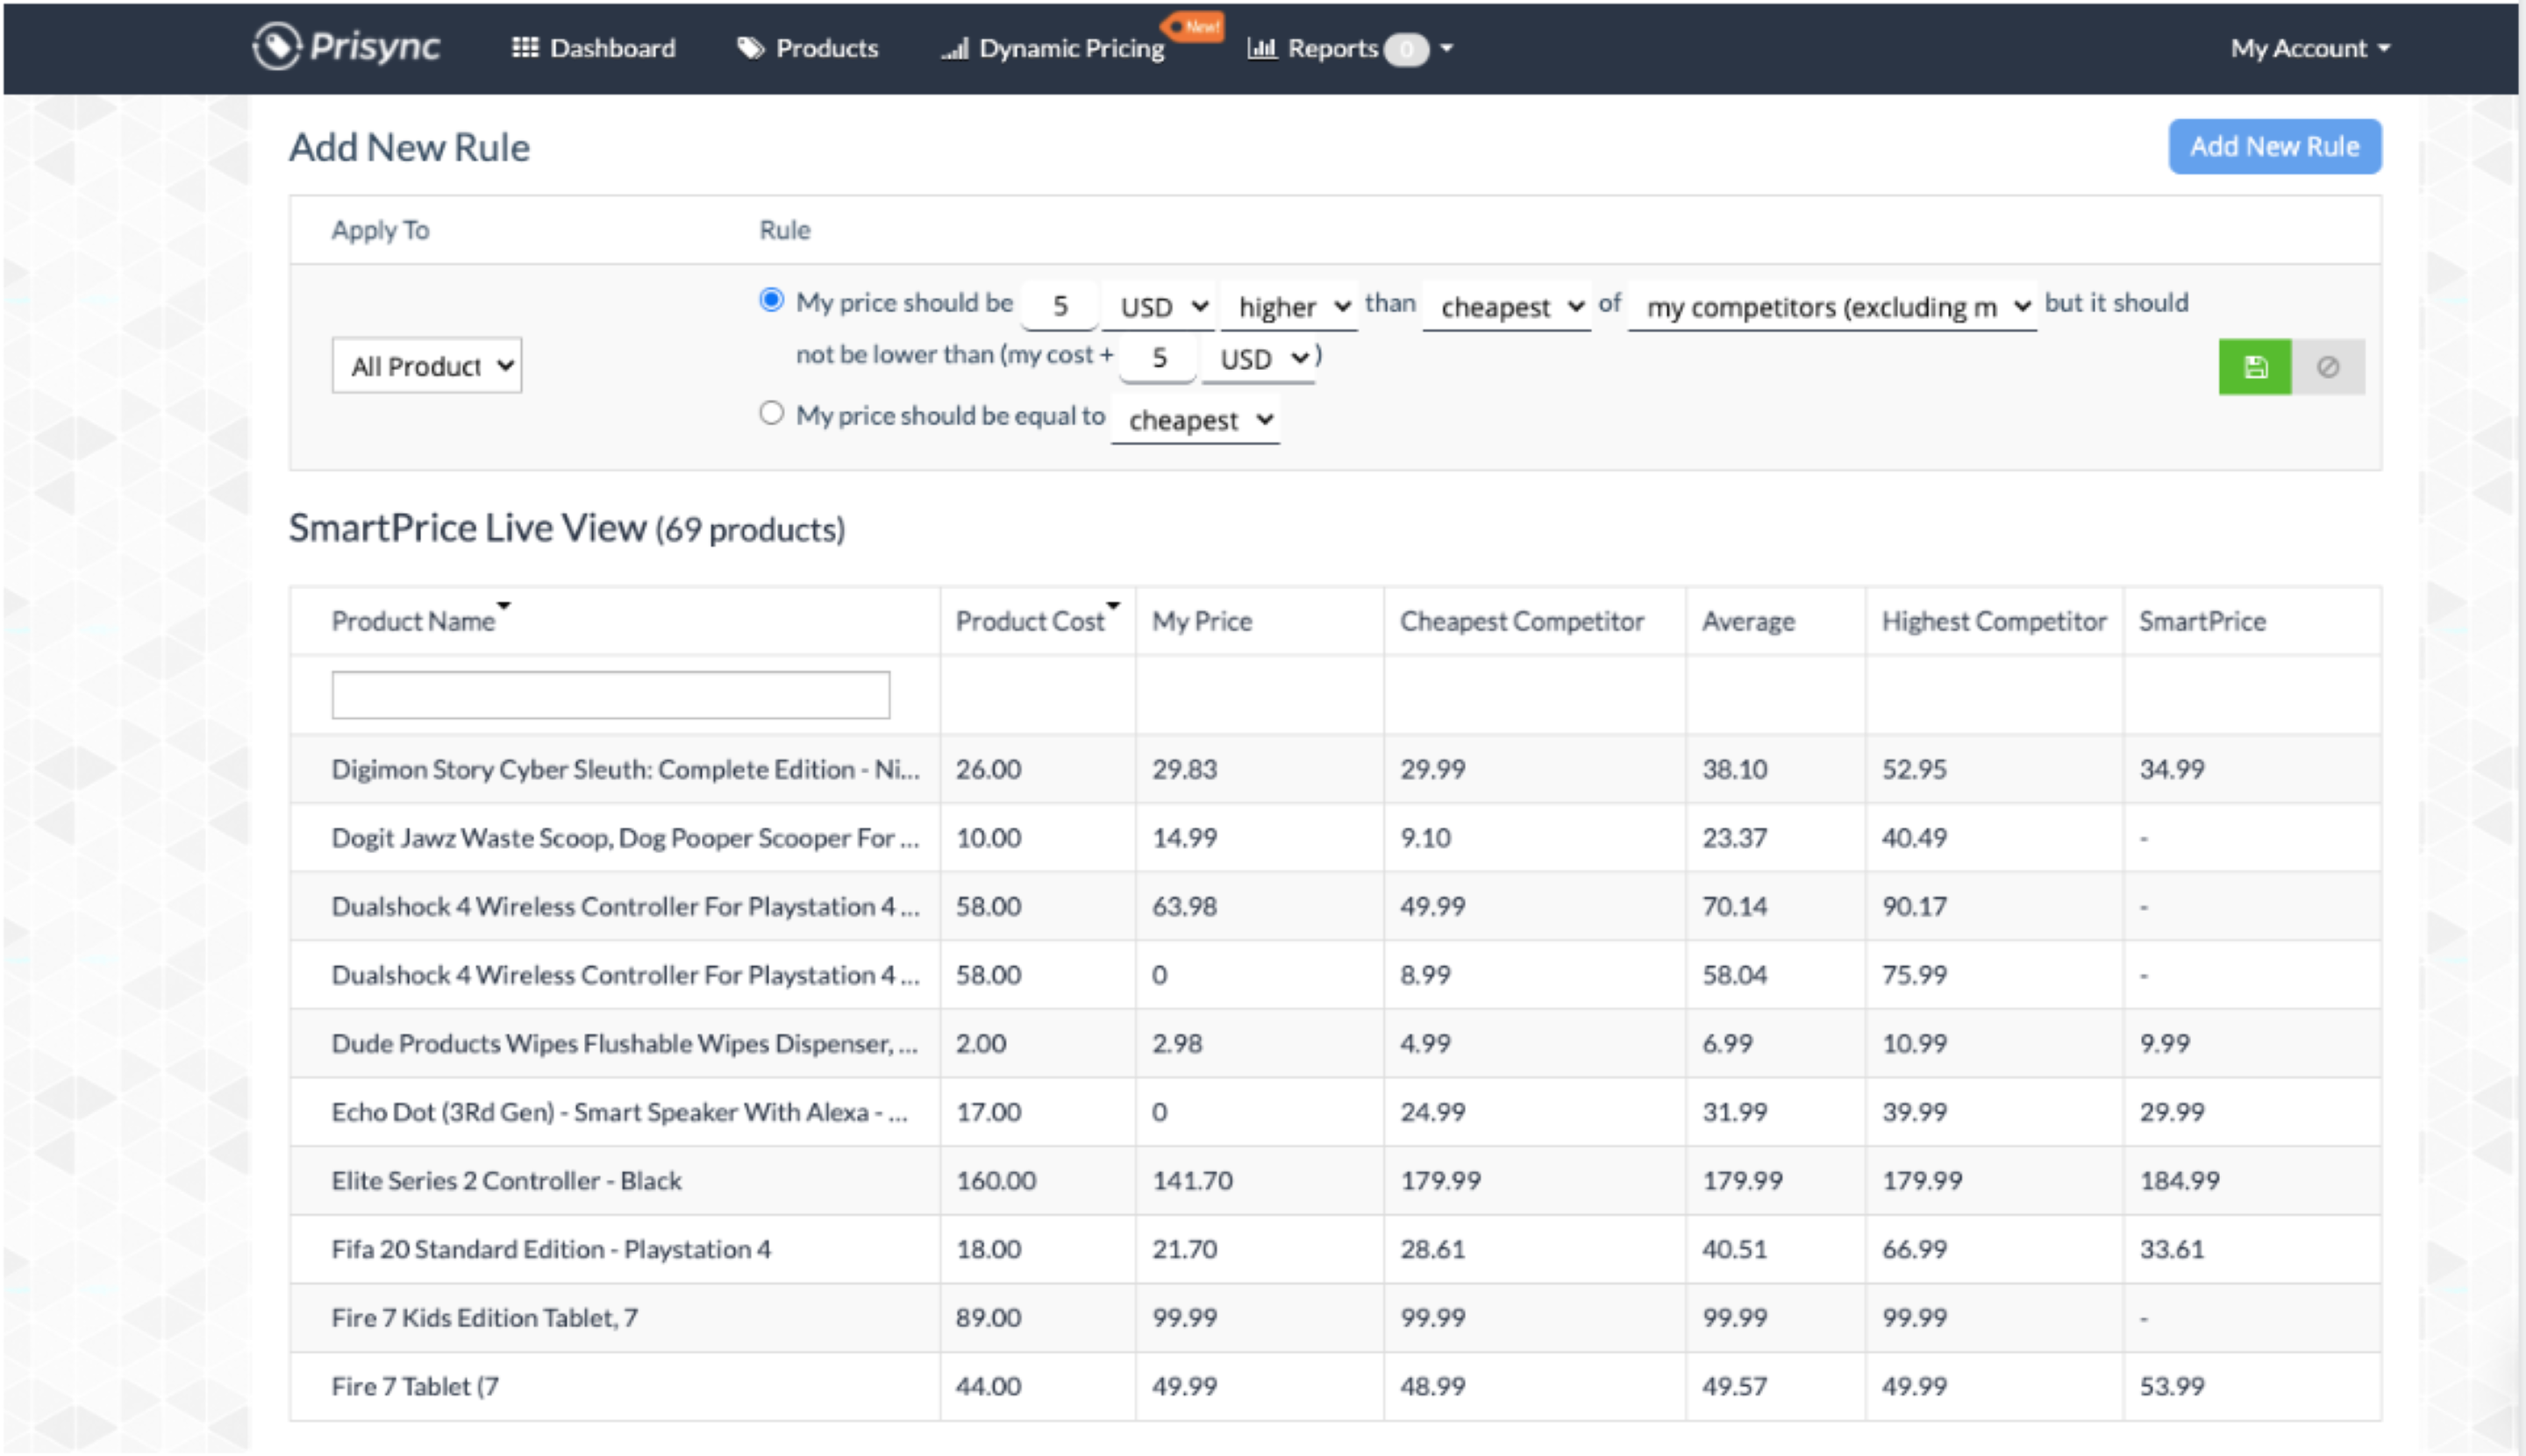Click Highest Competitor value 90.17
The width and height of the screenshot is (2526, 1456).
click(x=1914, y=906)
